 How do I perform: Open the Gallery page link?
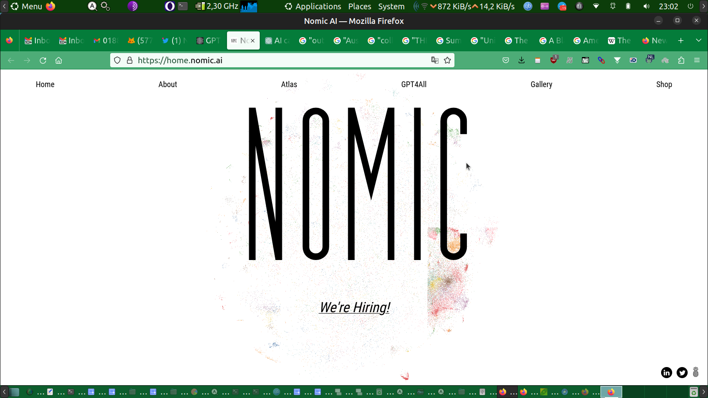(541, 84)
